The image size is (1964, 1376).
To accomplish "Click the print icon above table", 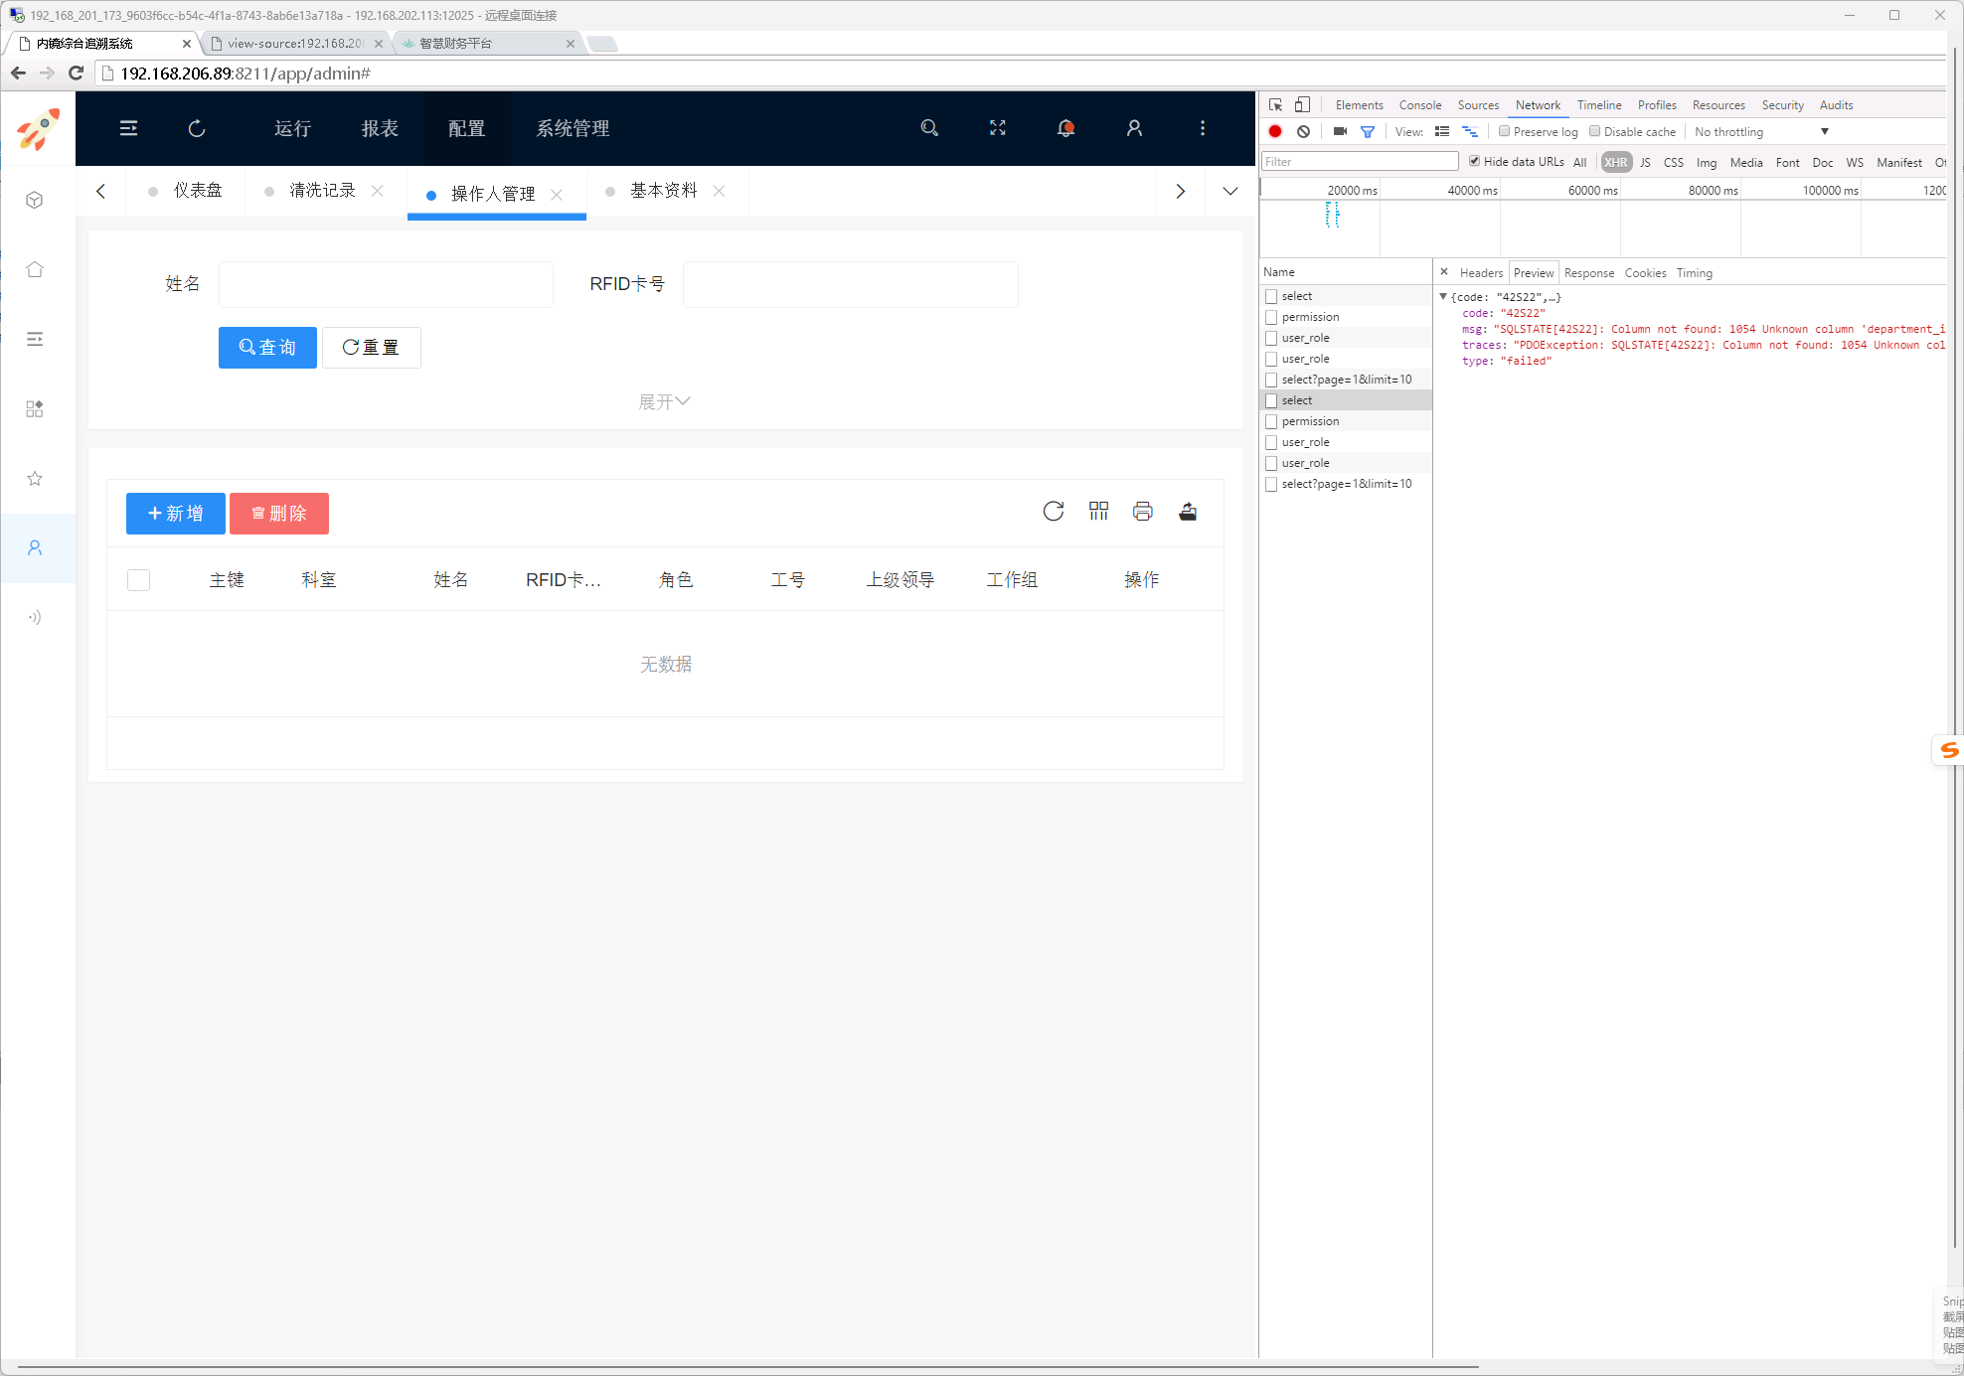I will tap(1143, 512).
